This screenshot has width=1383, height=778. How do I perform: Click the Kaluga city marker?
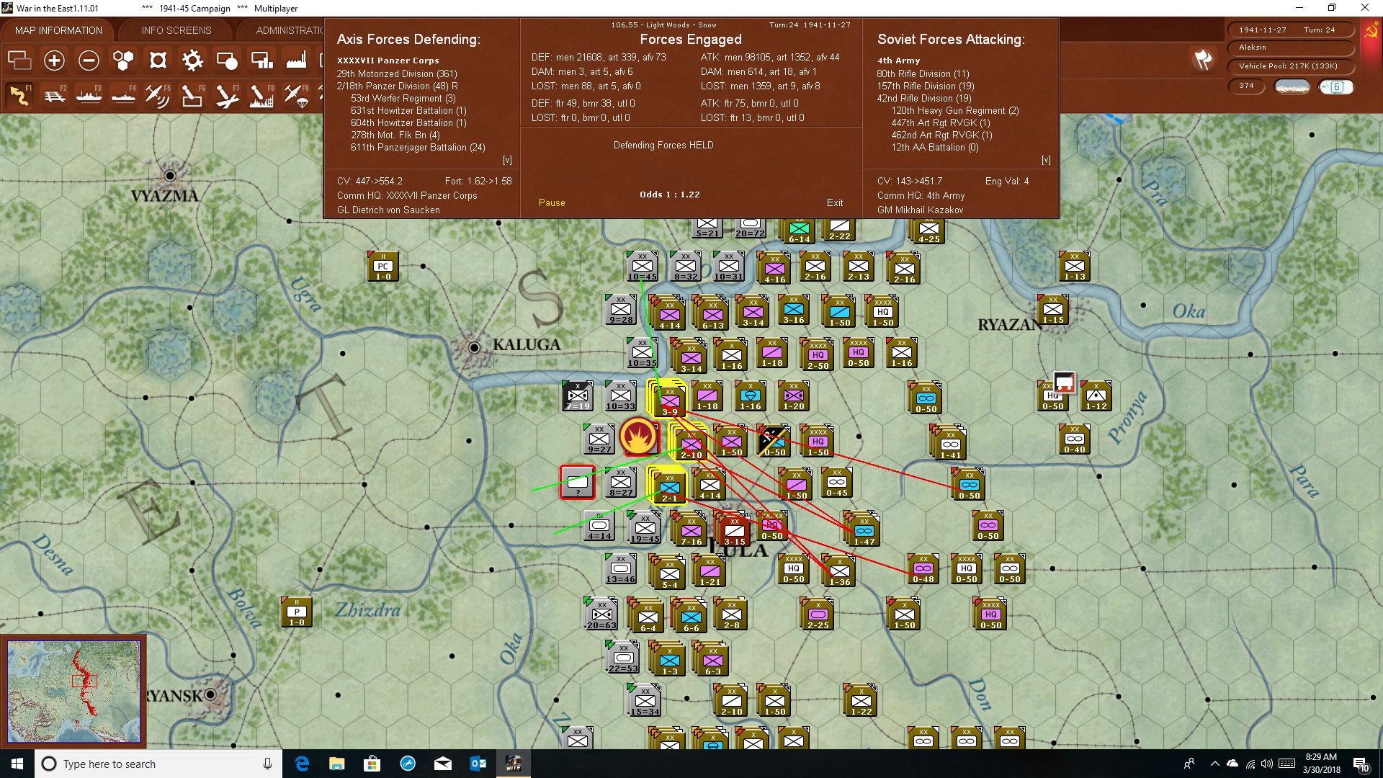pyautogui.click(x=474, y=348)
